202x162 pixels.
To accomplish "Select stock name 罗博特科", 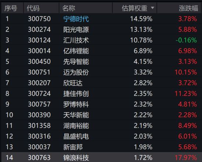I will click(x=76, y=104).
